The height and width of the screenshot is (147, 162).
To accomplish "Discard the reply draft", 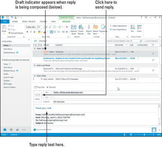I will [x=51, y=87].
